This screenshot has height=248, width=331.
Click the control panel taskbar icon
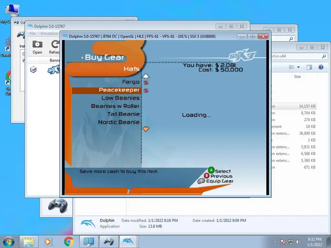pyautogui.click(x=89, y=242)
